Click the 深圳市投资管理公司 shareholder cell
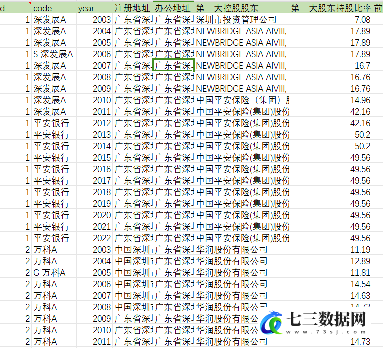383x348 pixels. click(241, 20)
